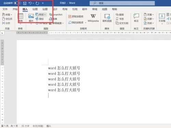Insert a 批注 comment
The image size is (171, 128).
[136, 18]
